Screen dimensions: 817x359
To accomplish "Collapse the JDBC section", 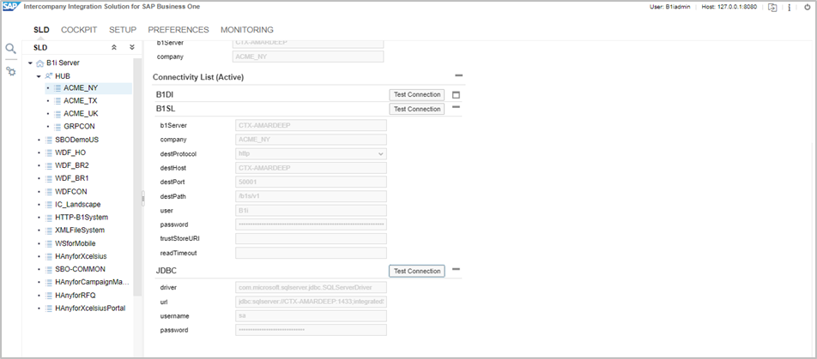I will pos(457,270).
